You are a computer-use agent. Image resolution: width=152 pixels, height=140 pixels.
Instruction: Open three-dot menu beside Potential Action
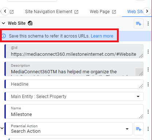pos(148,129)
